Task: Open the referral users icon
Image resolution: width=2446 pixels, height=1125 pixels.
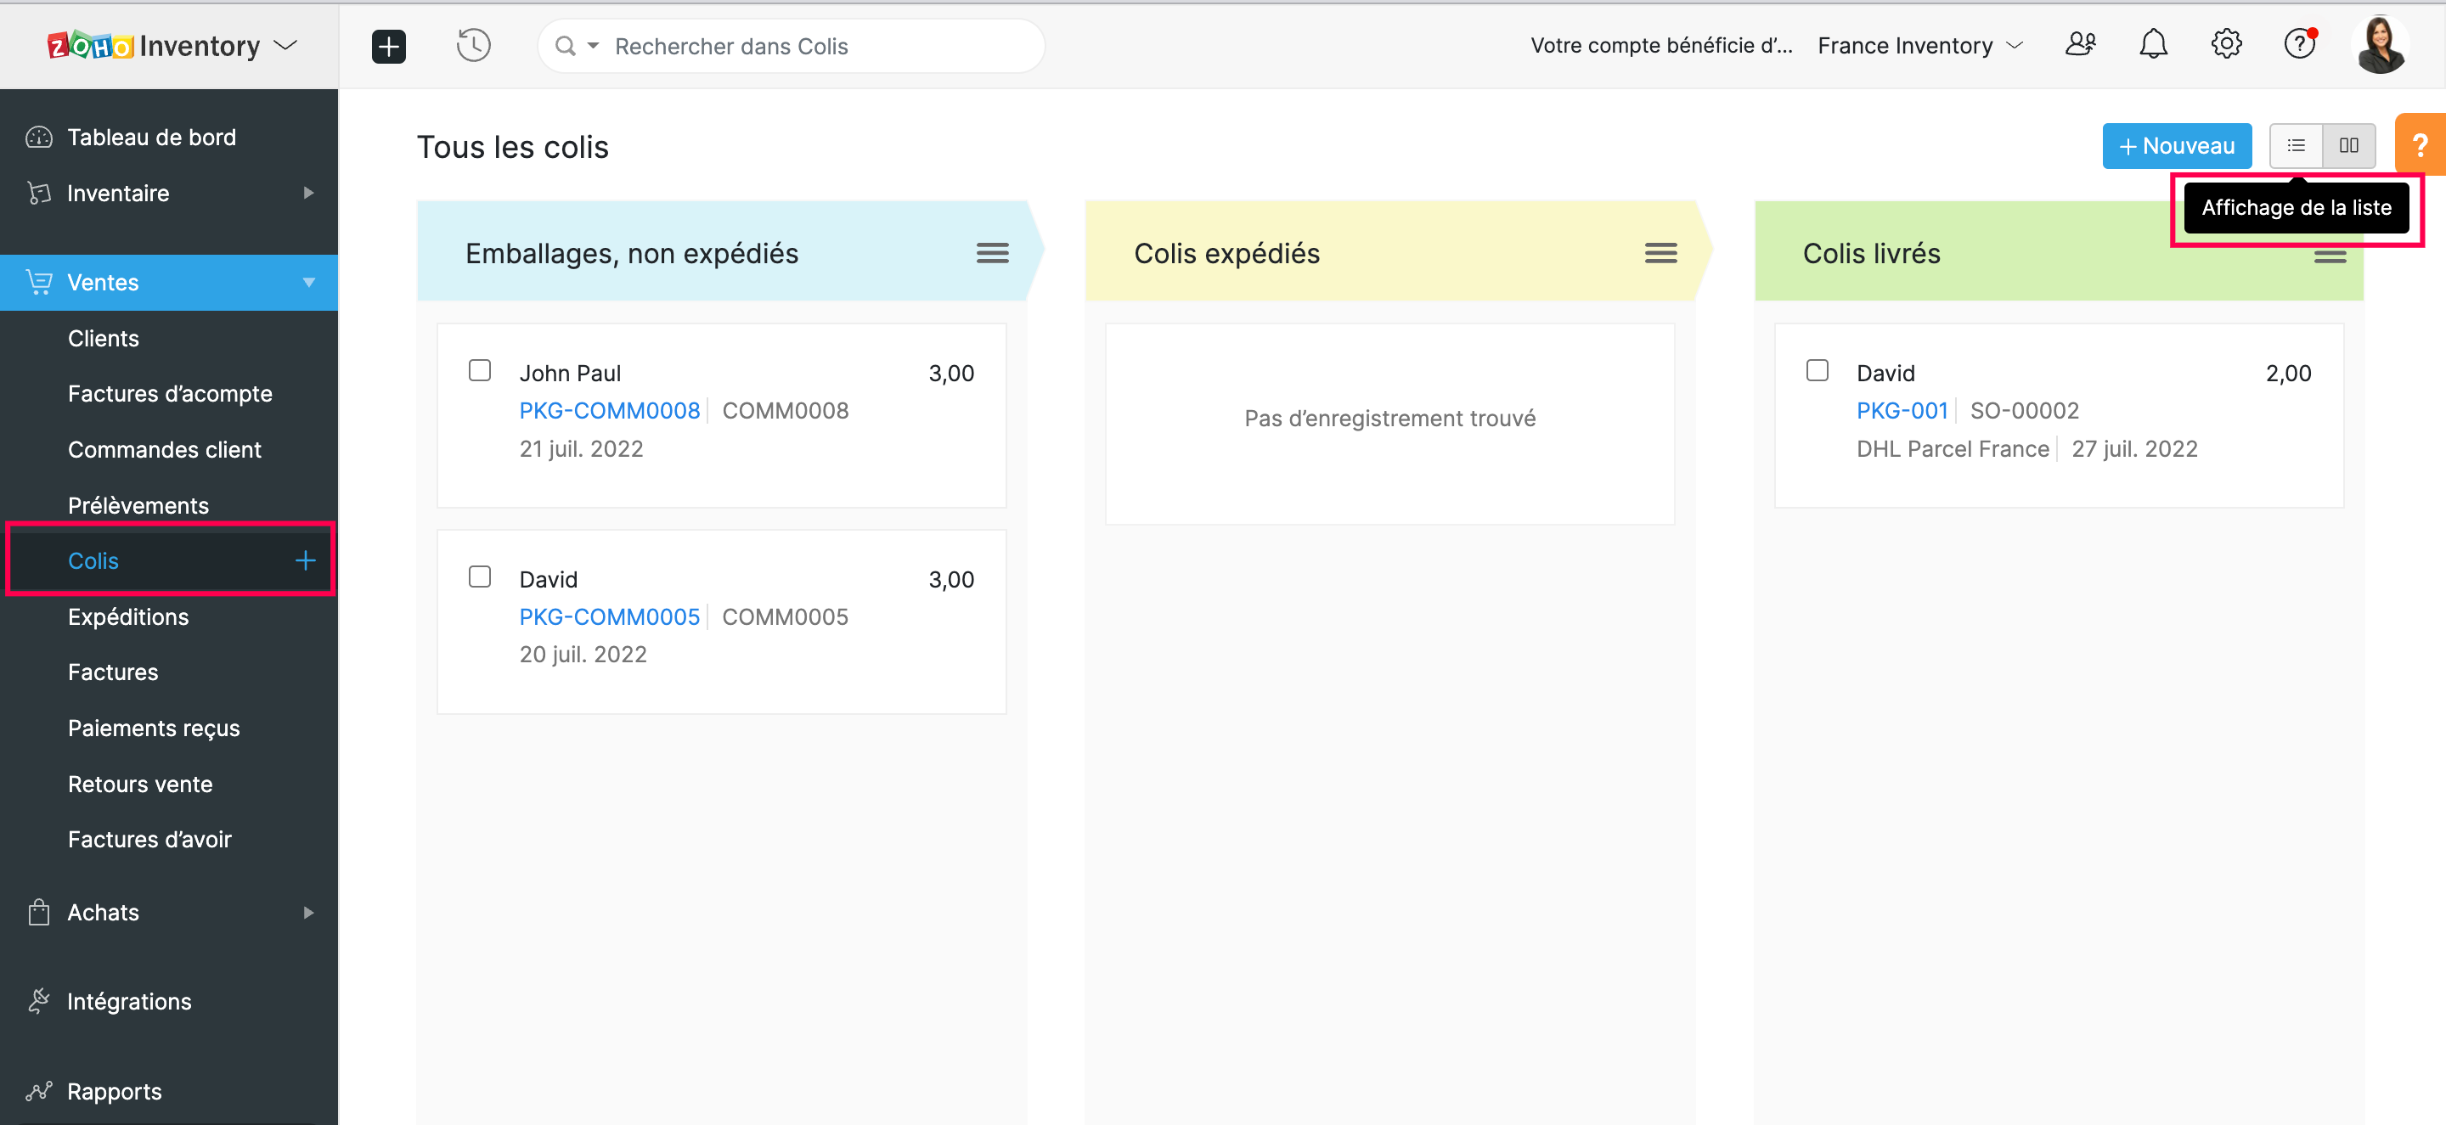Action: click(2079, 45)
